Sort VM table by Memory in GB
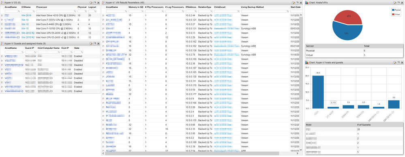The width and height of the screenshot is (405, 157). pos(136,7)
